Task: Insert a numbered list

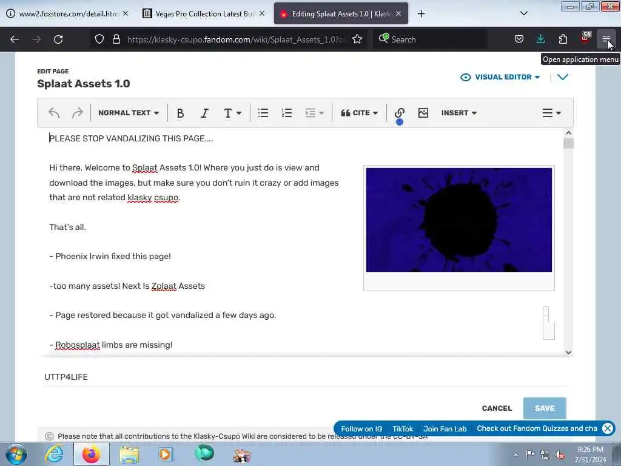Action: tap(287, 113)
